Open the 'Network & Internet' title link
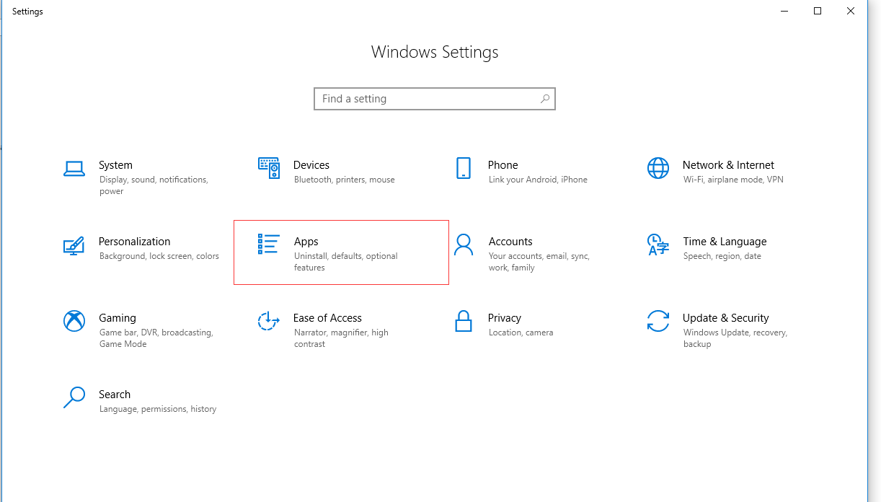881x502 pixels. [x=728, y=165]
